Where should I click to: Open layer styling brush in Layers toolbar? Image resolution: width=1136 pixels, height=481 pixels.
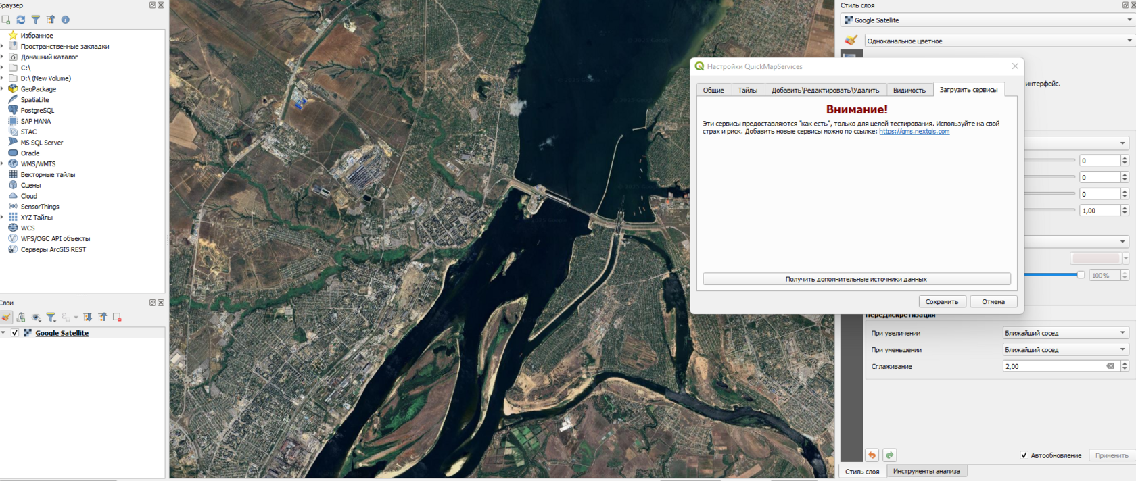tap(6, 317)
